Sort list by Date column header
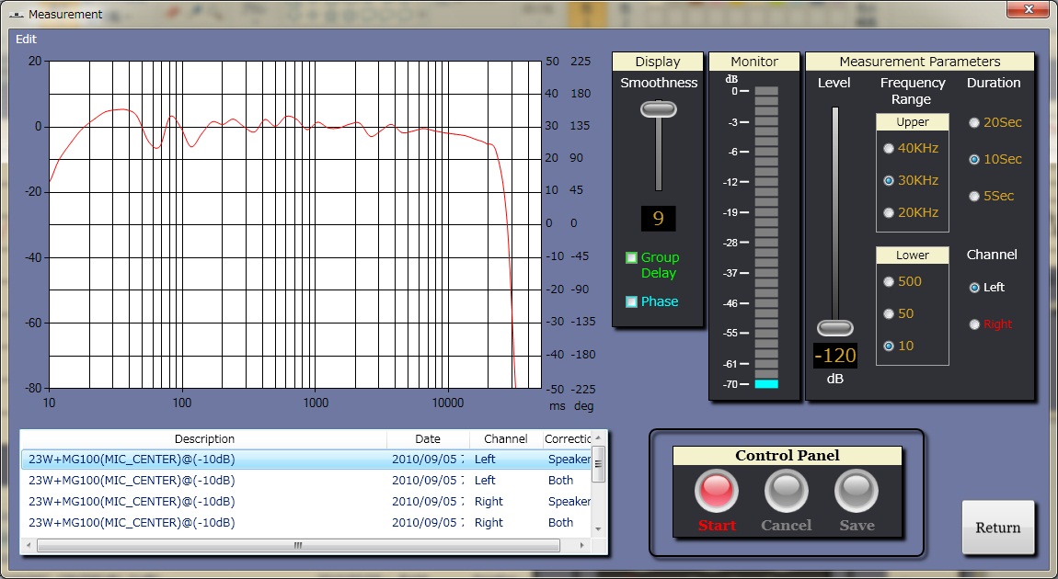The image size is (1058, 579). (x=428, y=439)
